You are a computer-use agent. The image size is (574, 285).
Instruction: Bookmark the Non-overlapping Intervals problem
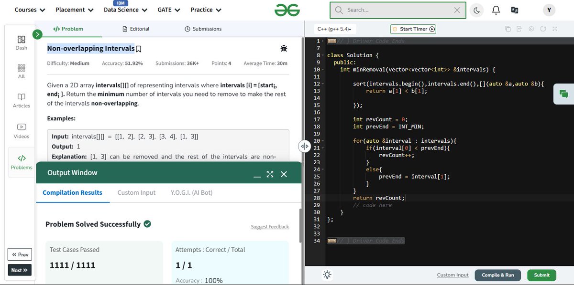(x=138, y=48)
